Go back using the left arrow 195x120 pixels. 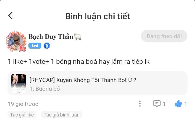(x=11, y=16)
